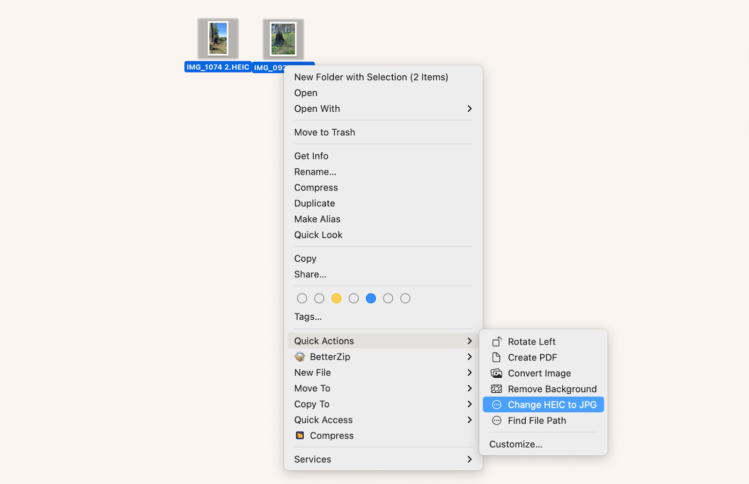Click the Customize option
749x484 pixels.
tap(515, 444)
